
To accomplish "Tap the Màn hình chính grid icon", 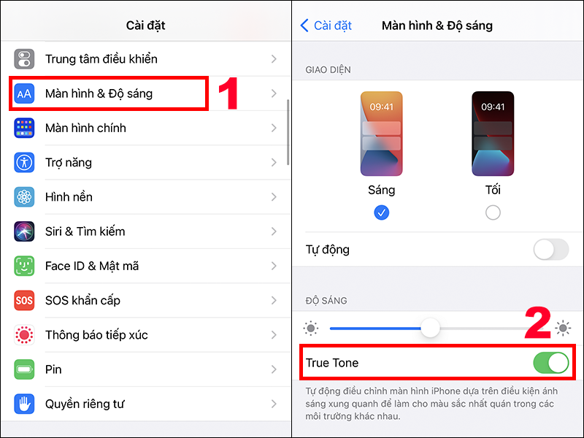I will (x=24, y=128).
